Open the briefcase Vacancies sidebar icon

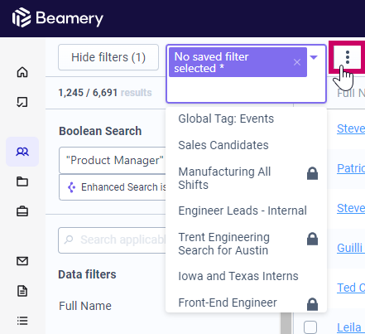(x=22, y=211)
